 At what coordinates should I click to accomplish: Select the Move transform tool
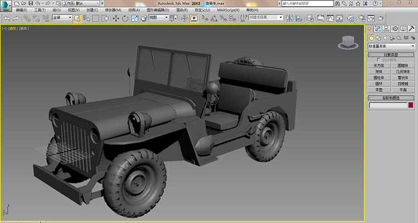pos(116,18)
